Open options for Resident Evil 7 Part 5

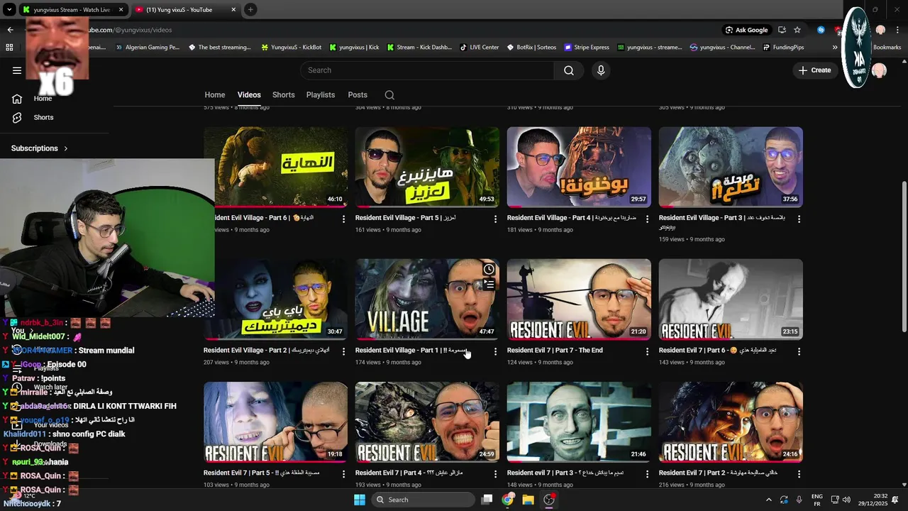point(344,474)
